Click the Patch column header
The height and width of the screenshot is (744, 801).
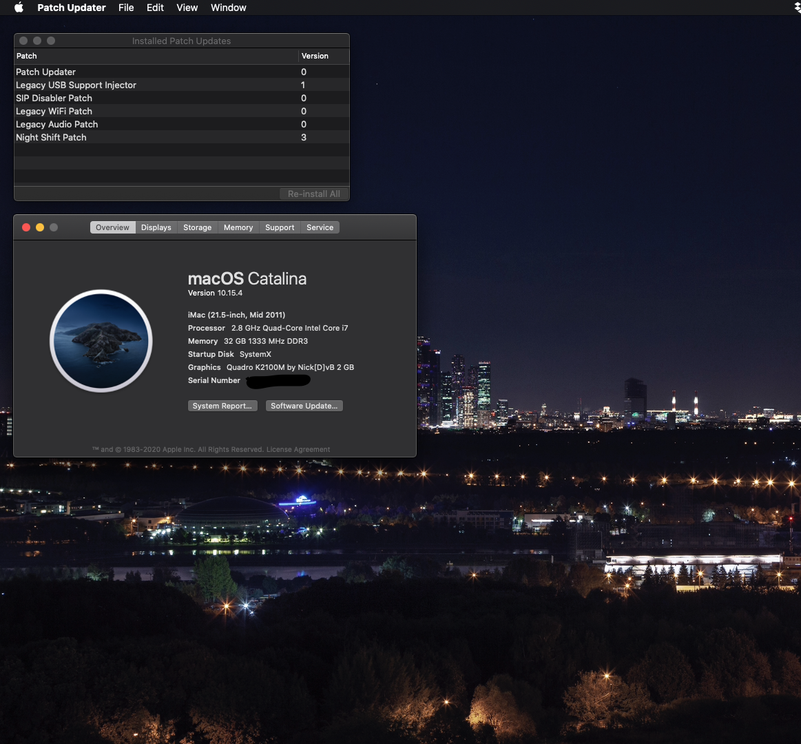[156, 56]
